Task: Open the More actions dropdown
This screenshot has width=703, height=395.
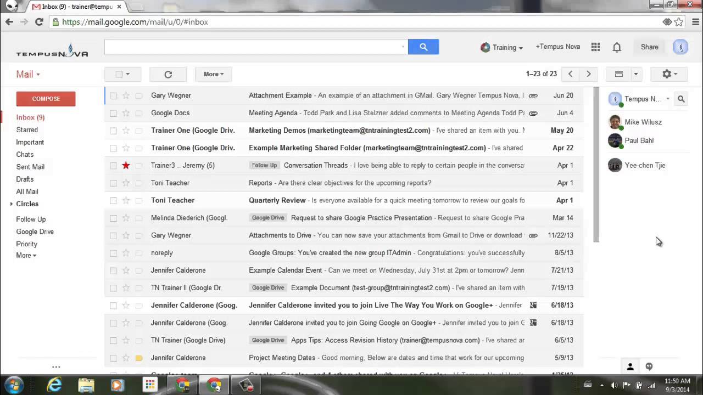Action: (213, 74)
